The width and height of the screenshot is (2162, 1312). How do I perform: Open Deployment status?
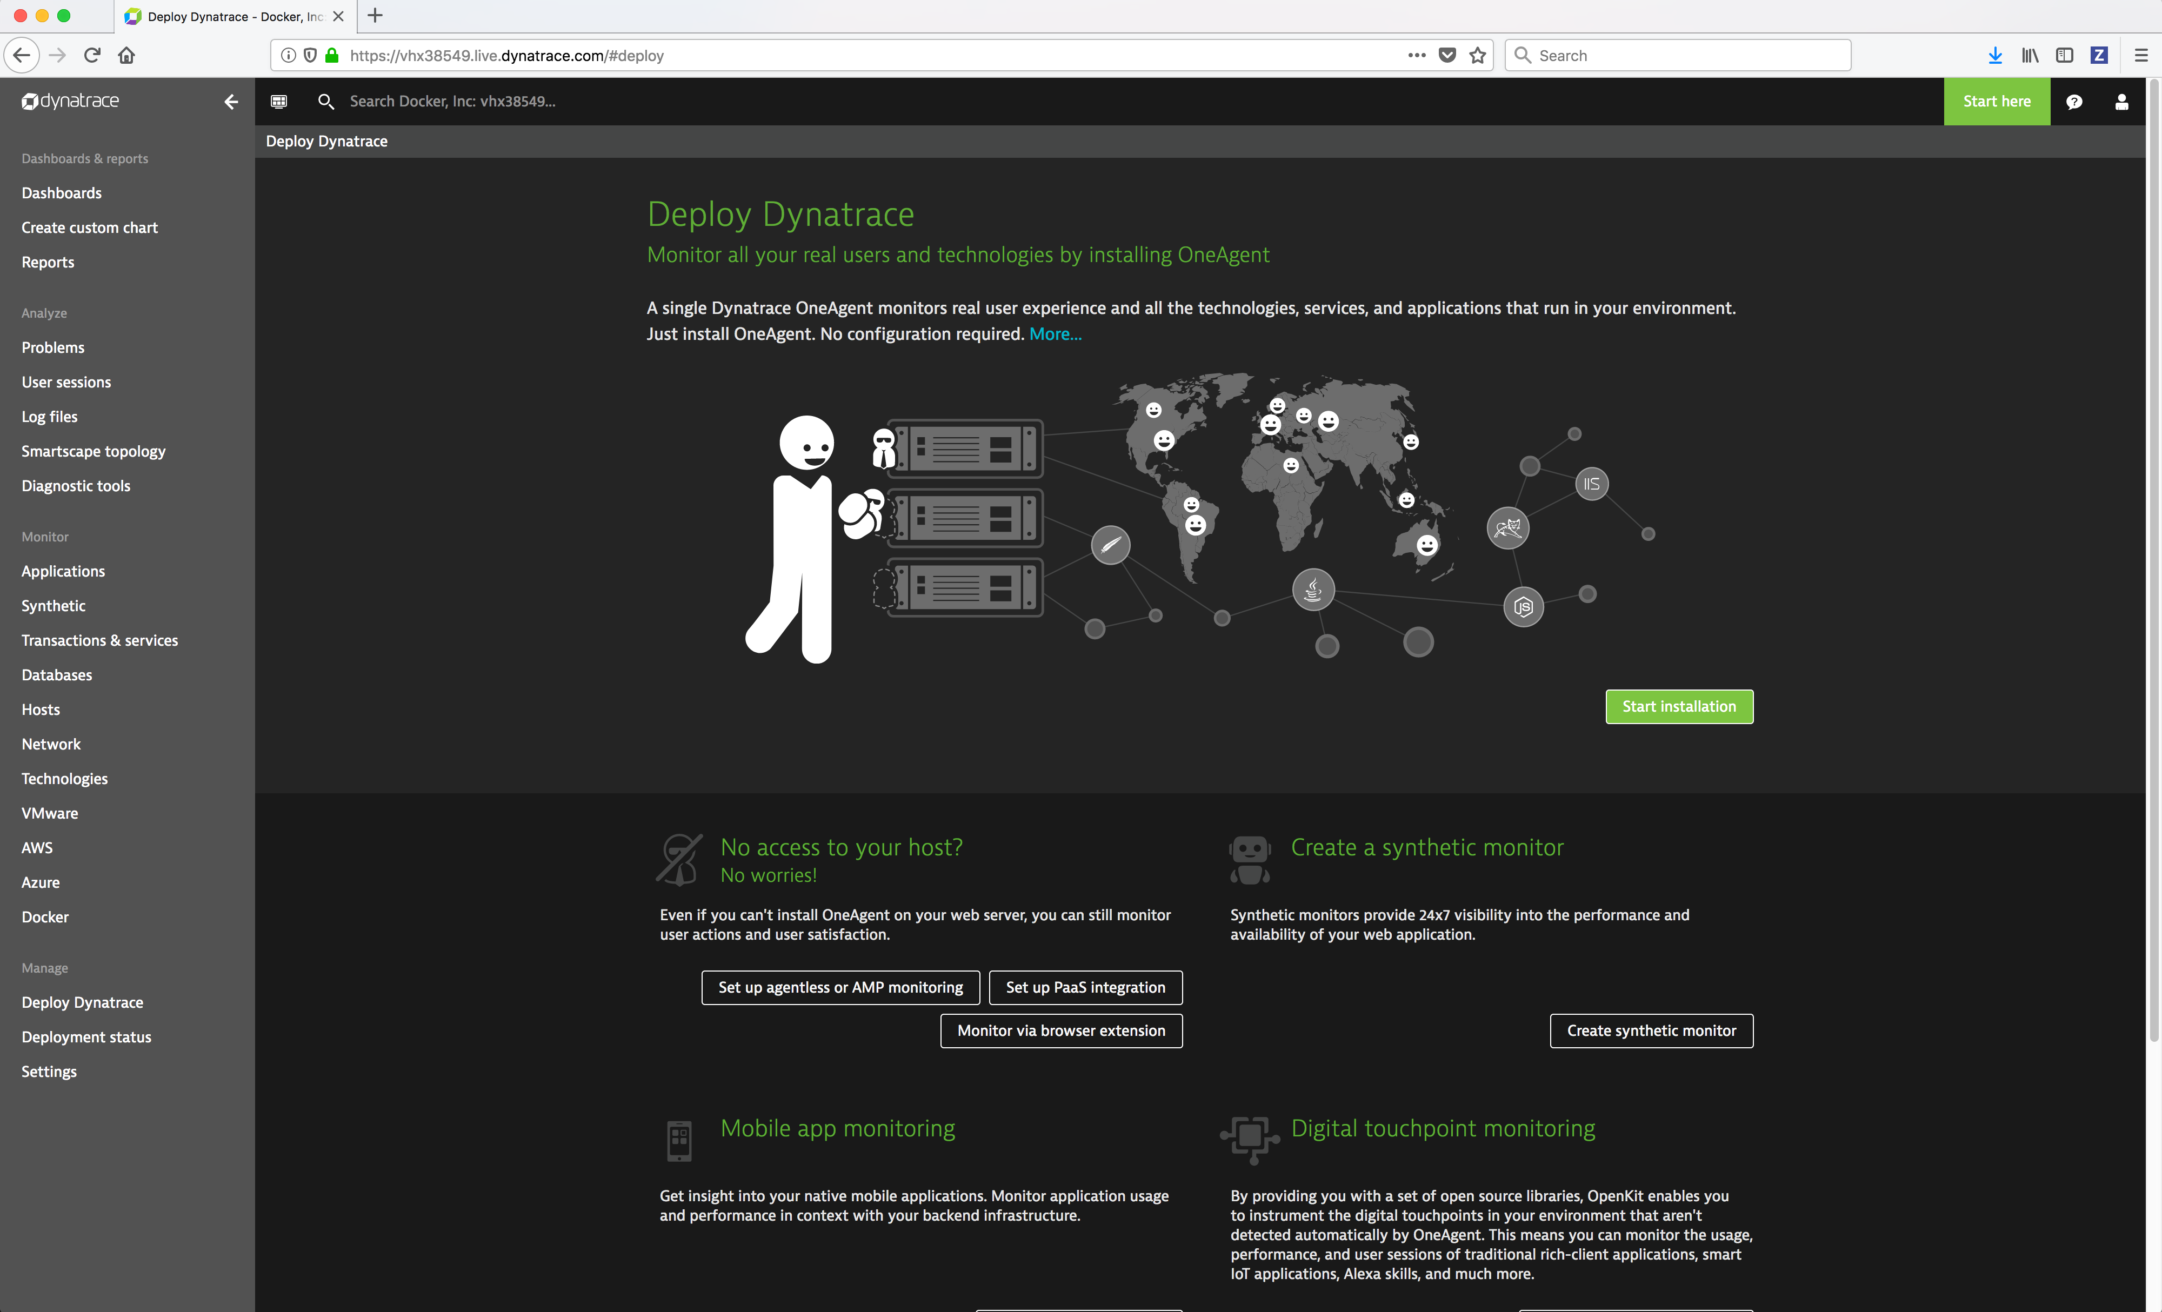[86, 1036]
